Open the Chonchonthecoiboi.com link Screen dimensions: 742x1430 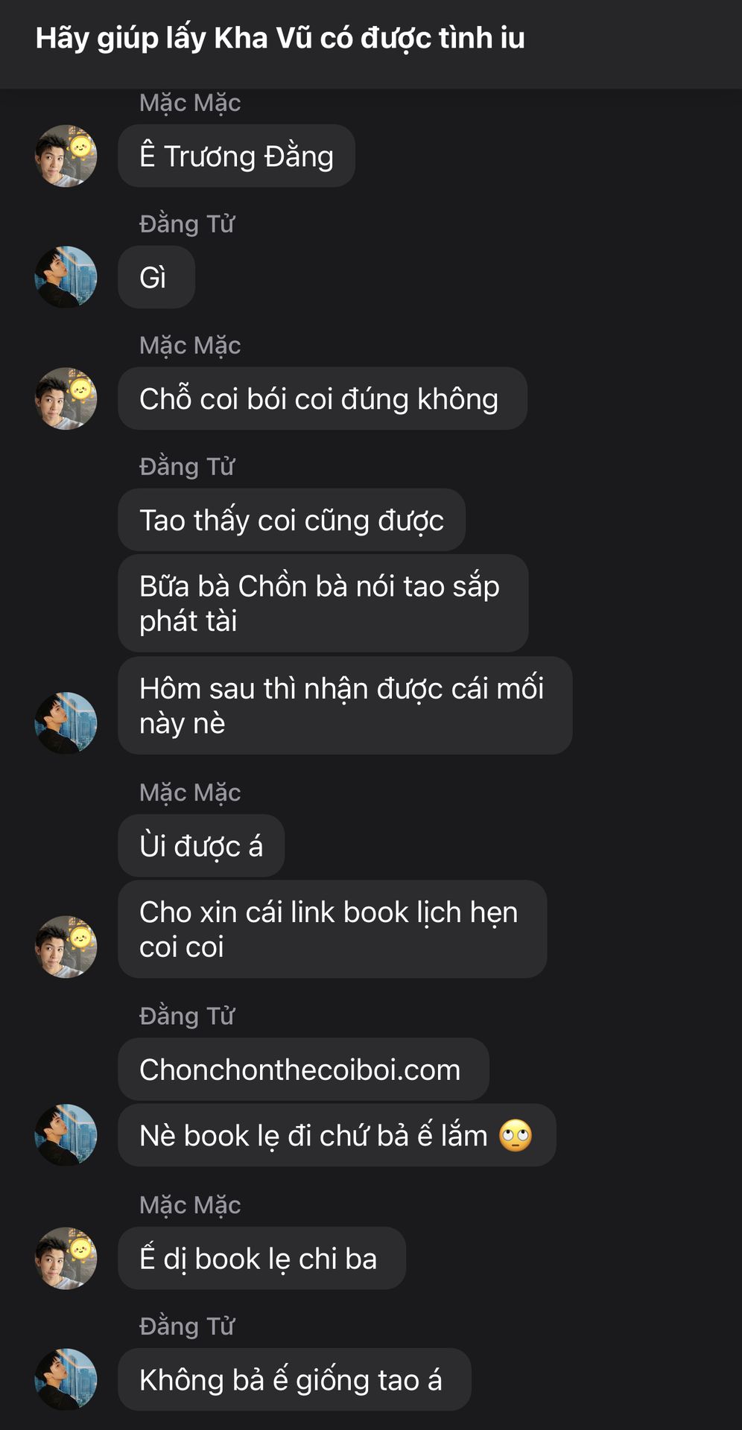point(299,1070)
